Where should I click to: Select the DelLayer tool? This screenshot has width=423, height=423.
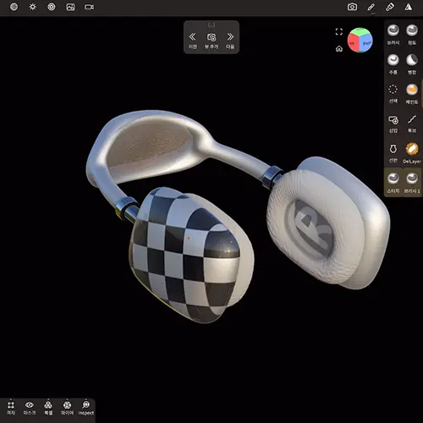[412, 153]
